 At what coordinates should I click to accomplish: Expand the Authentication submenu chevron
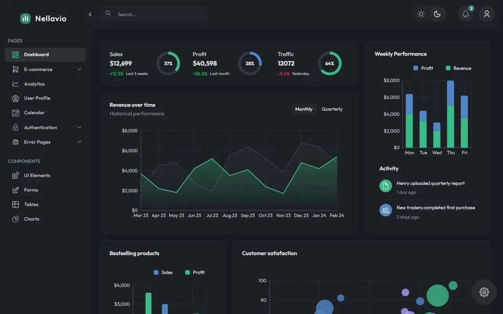pyautogui.click(x=79, y=128)
